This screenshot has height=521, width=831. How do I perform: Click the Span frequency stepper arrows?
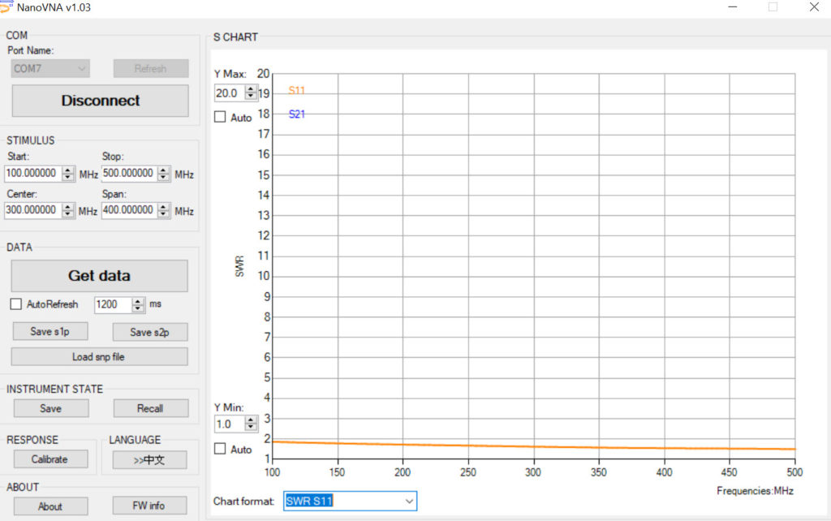164,210
